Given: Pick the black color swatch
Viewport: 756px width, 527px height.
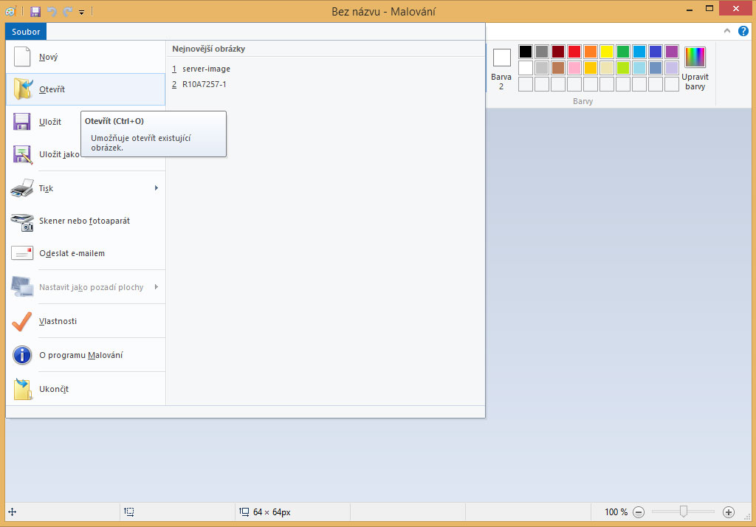Looking at the screenshot, I should (526, 52).
